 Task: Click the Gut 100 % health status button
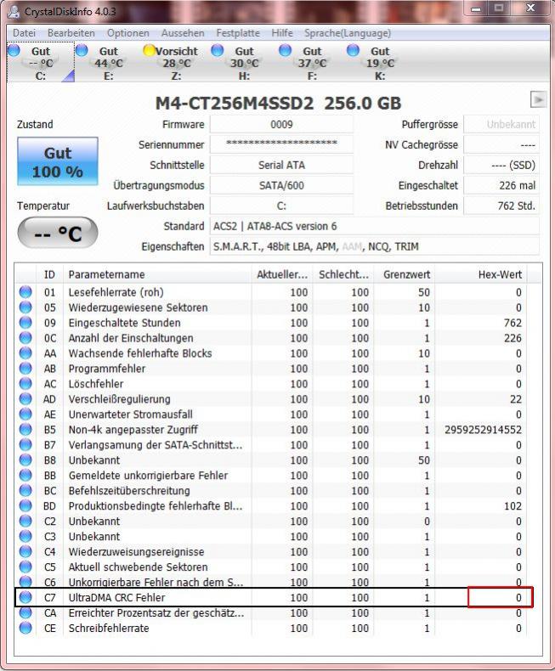point(58,161)
